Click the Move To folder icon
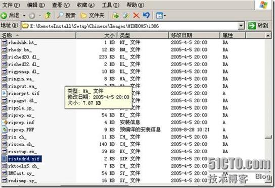The height and width of the screenshot is (188, 275). [116, 16]
